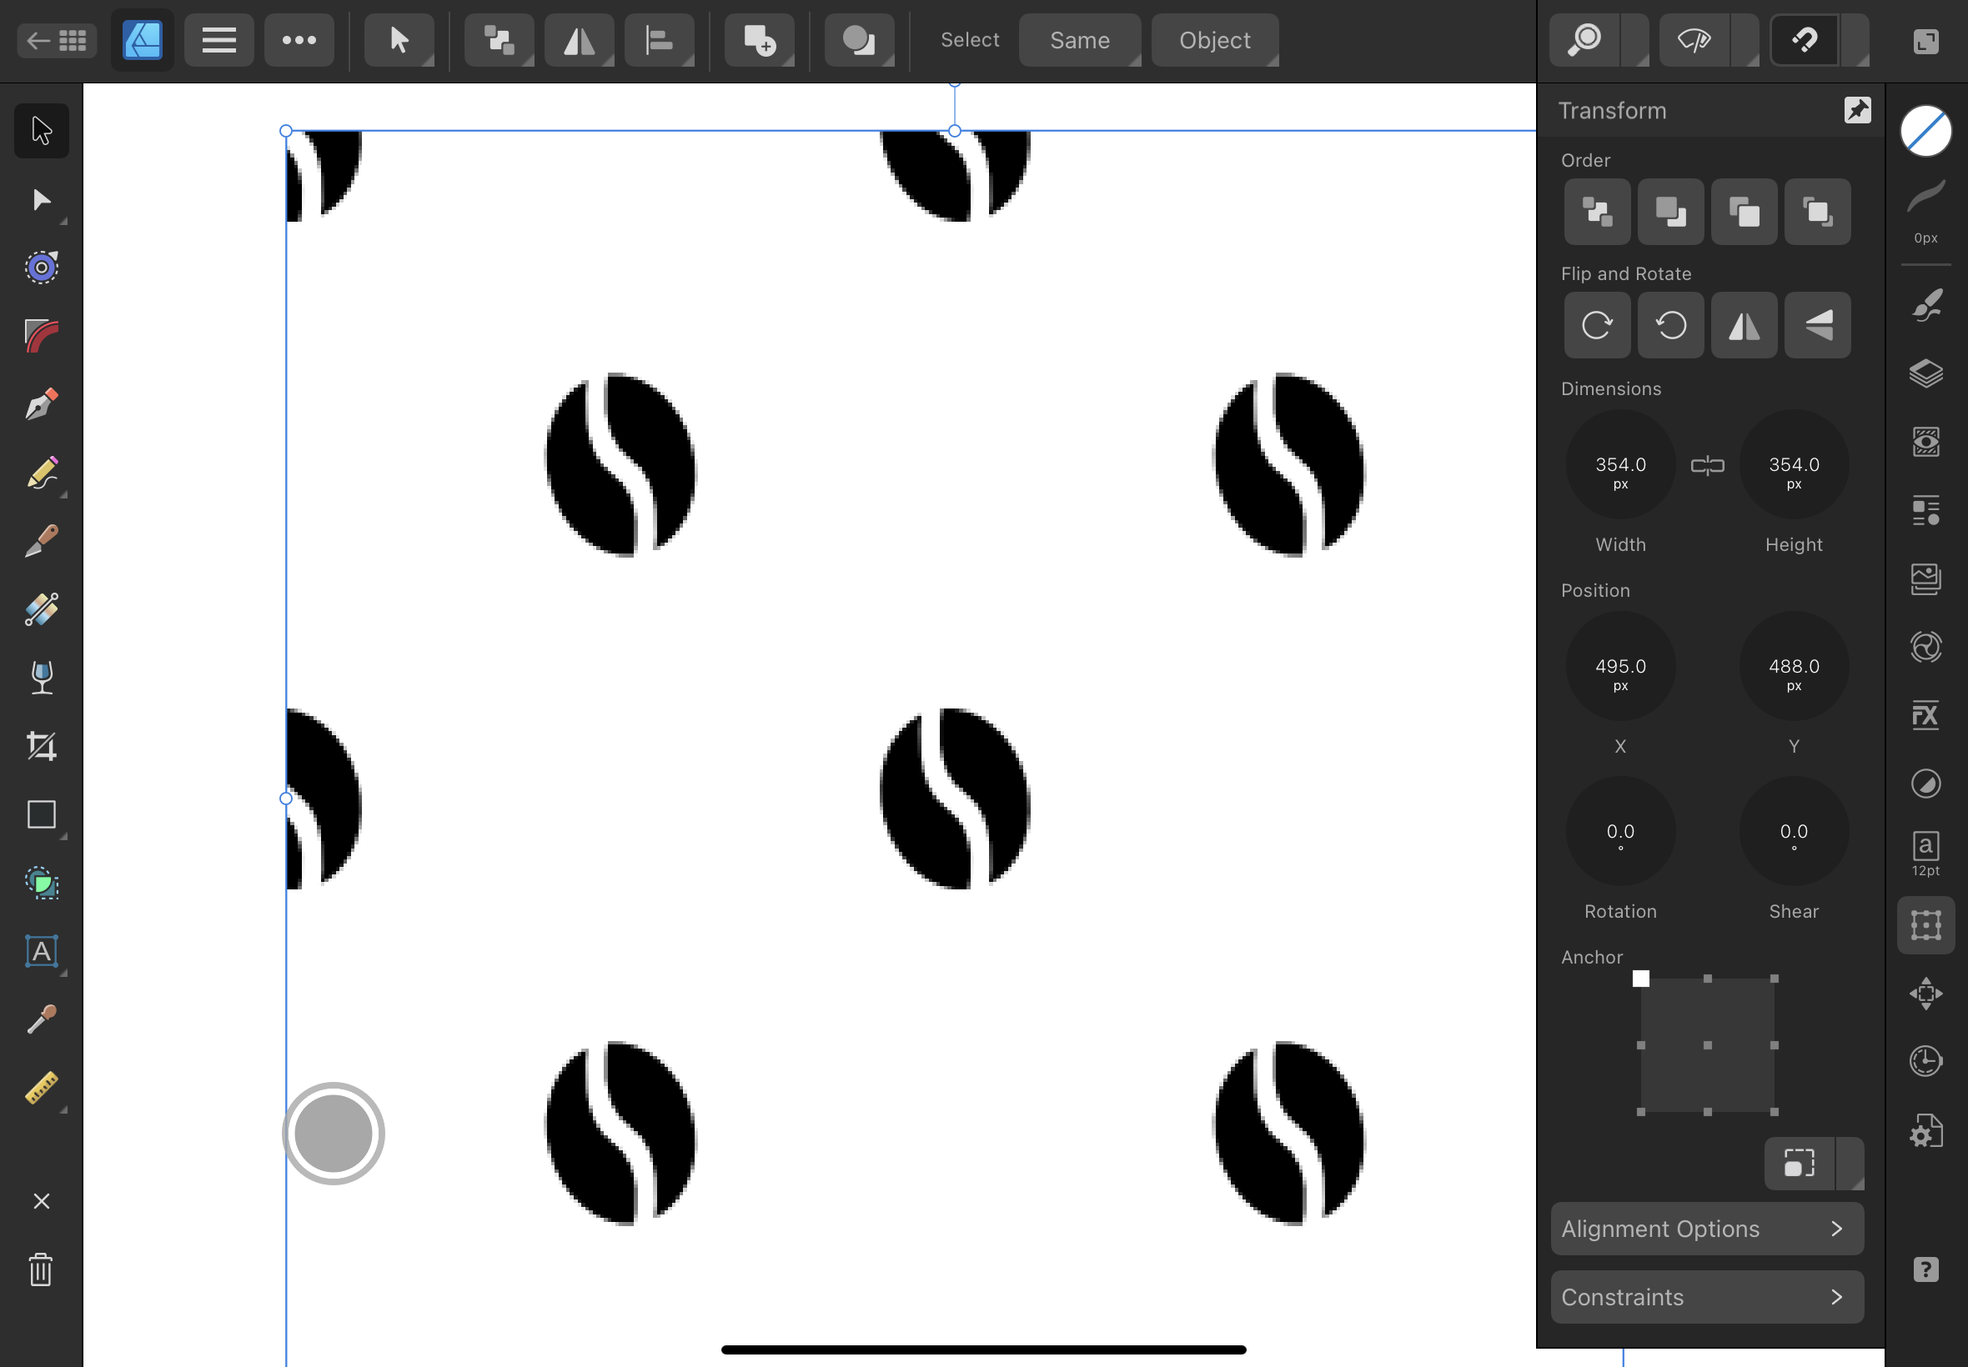
Task: Move selection forward one
Action: click(x=1745, y=212)
